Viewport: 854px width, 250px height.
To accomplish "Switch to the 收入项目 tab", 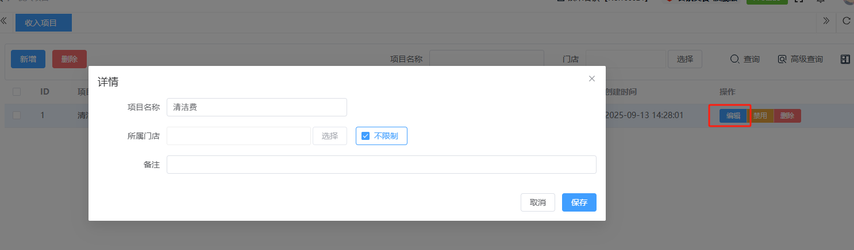I will (x=41, y=23).
